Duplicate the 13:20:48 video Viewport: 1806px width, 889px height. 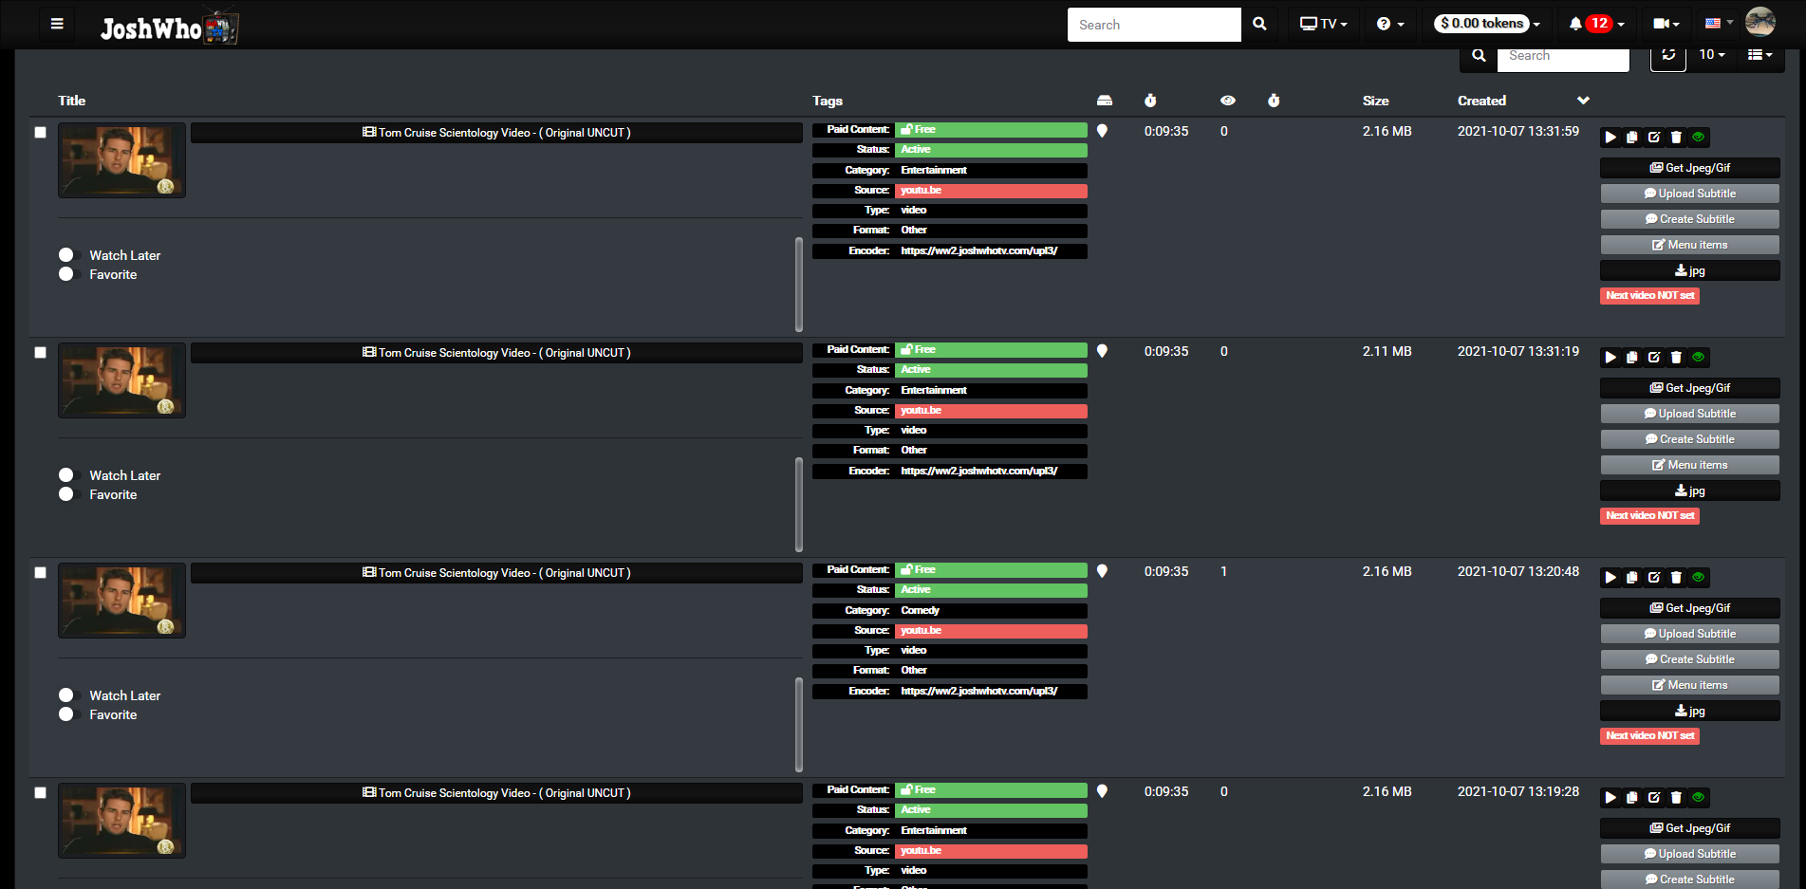(x=1632, y=578)
